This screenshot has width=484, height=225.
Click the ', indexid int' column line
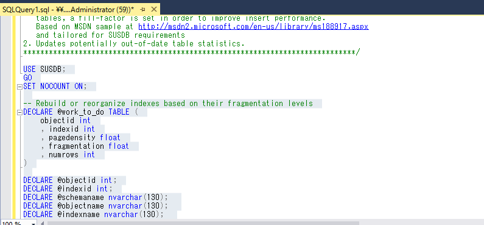(x=68, y=129)
